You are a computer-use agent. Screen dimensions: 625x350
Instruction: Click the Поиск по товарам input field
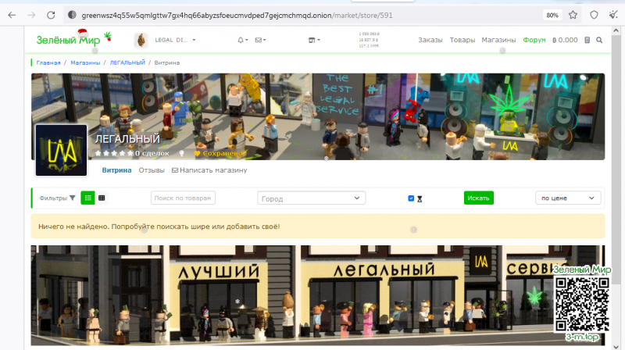[x=182, y=198]
